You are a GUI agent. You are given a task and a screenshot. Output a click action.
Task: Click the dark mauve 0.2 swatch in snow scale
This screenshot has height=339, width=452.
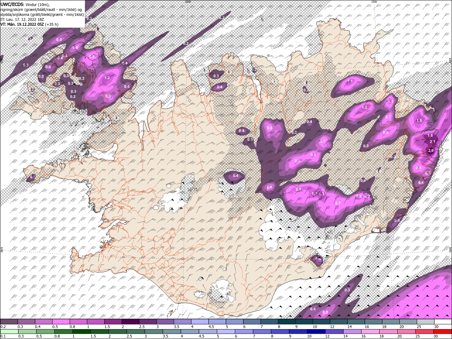point(9,322)
